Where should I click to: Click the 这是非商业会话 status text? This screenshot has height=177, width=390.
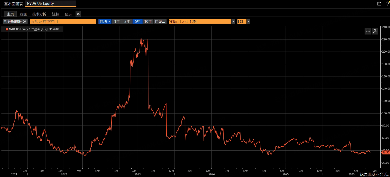374,174
